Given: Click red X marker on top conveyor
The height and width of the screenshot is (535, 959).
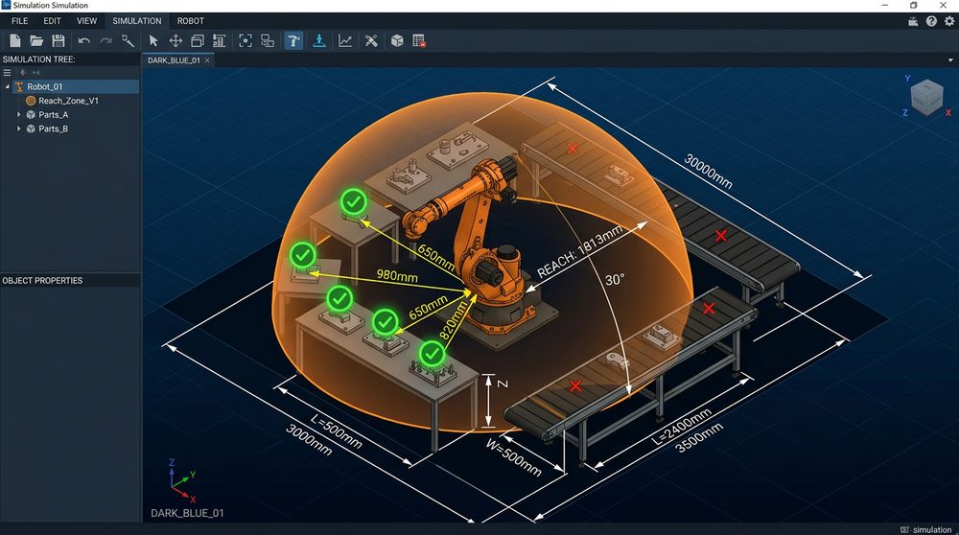Looking at the screenshot, I should pyautogui.click(x=573, y=149).
